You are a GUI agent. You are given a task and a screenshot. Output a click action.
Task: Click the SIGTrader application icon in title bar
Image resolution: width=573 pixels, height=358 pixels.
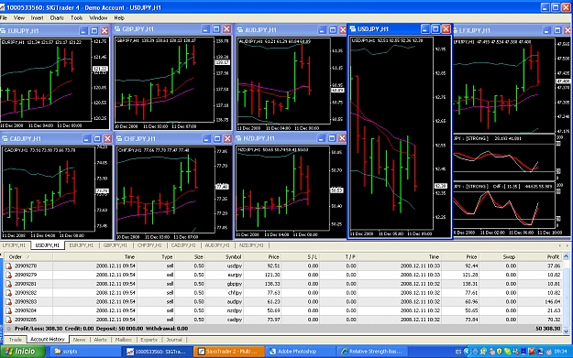(2, 7)
